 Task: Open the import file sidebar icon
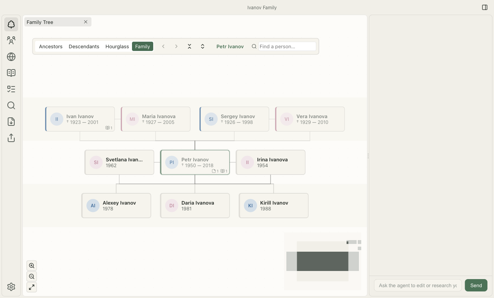tap(11, 122)
